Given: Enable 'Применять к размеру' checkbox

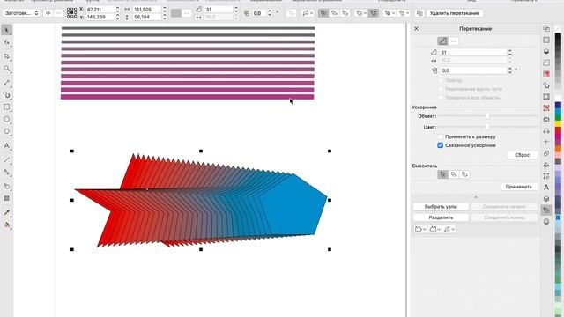Looking at the screenshot, I should (441, 137).
